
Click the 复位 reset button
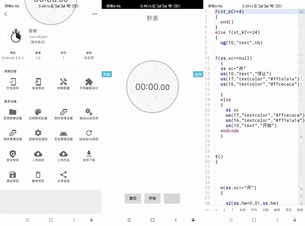pos(133,198)
